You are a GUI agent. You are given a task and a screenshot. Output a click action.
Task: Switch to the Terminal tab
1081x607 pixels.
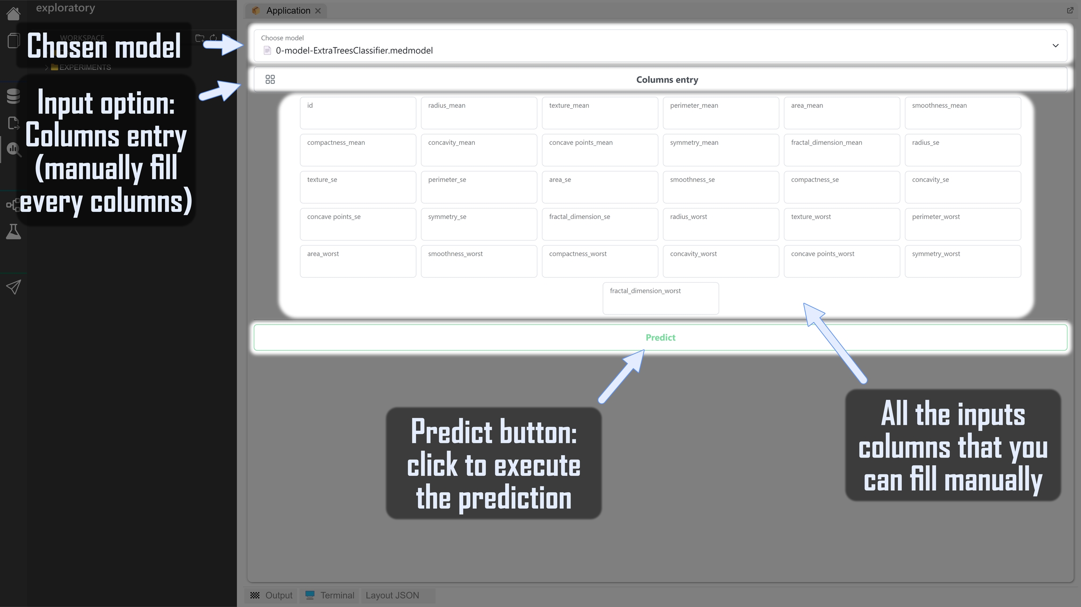point(330,595)
